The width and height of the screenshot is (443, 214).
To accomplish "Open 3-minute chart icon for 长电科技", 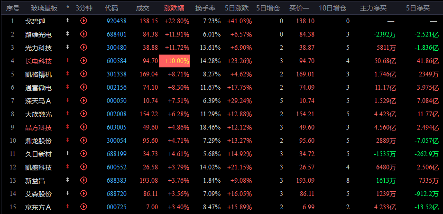I will (83, 60).
